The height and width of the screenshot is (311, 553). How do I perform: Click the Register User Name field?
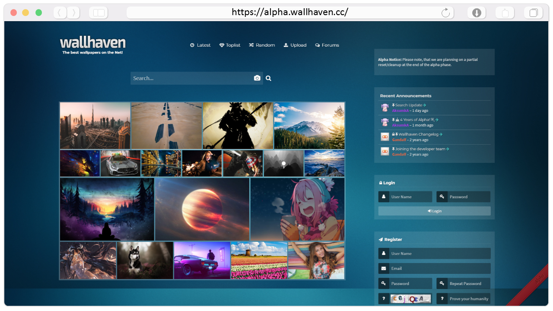[x=435, y=254]
